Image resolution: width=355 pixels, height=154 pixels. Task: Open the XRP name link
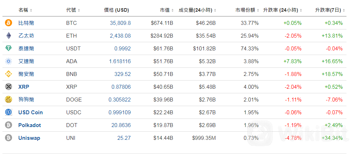24,87
